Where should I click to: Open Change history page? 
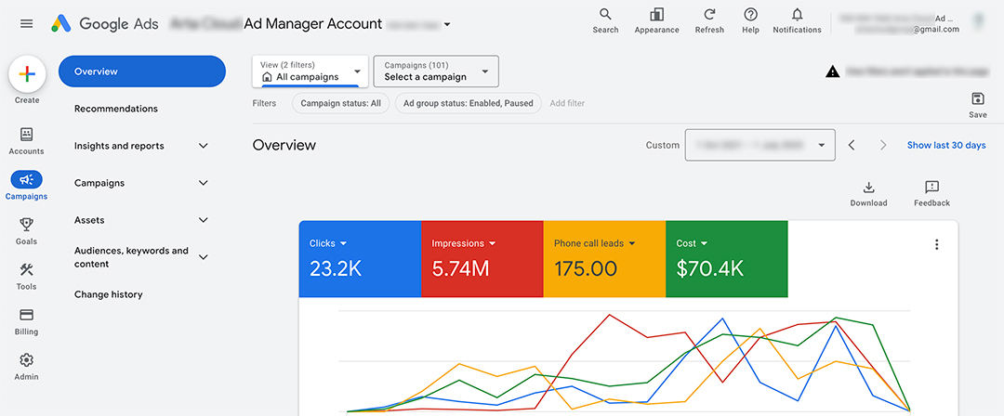tap(108, 294)
